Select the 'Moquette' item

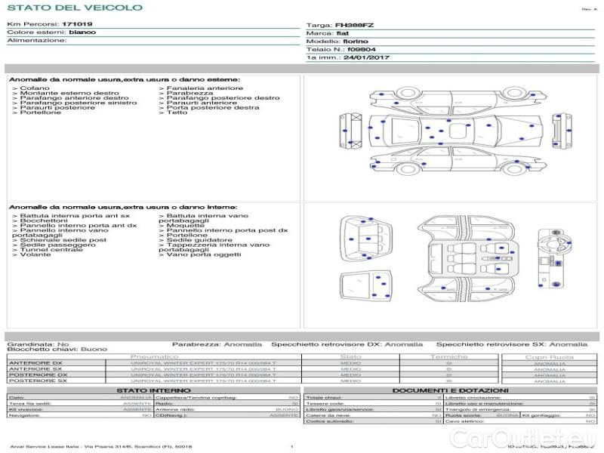click(x=181, y=225)
